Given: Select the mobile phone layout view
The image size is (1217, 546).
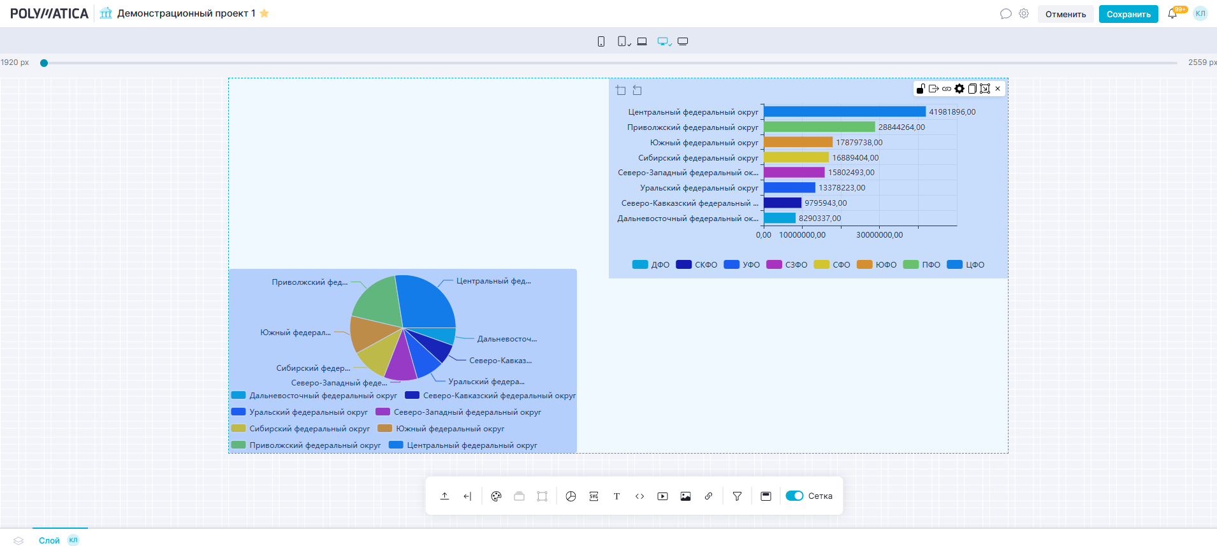Looking at the screenshot, I should pos(601,41).
